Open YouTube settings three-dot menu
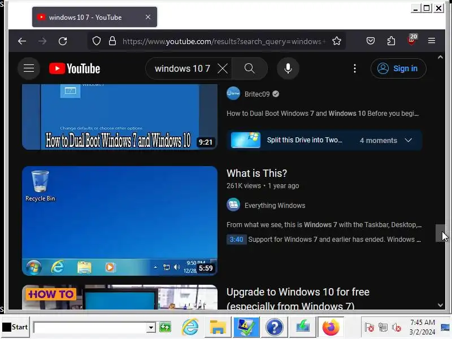Screen dimensions: 452x339 click(355, 68)
